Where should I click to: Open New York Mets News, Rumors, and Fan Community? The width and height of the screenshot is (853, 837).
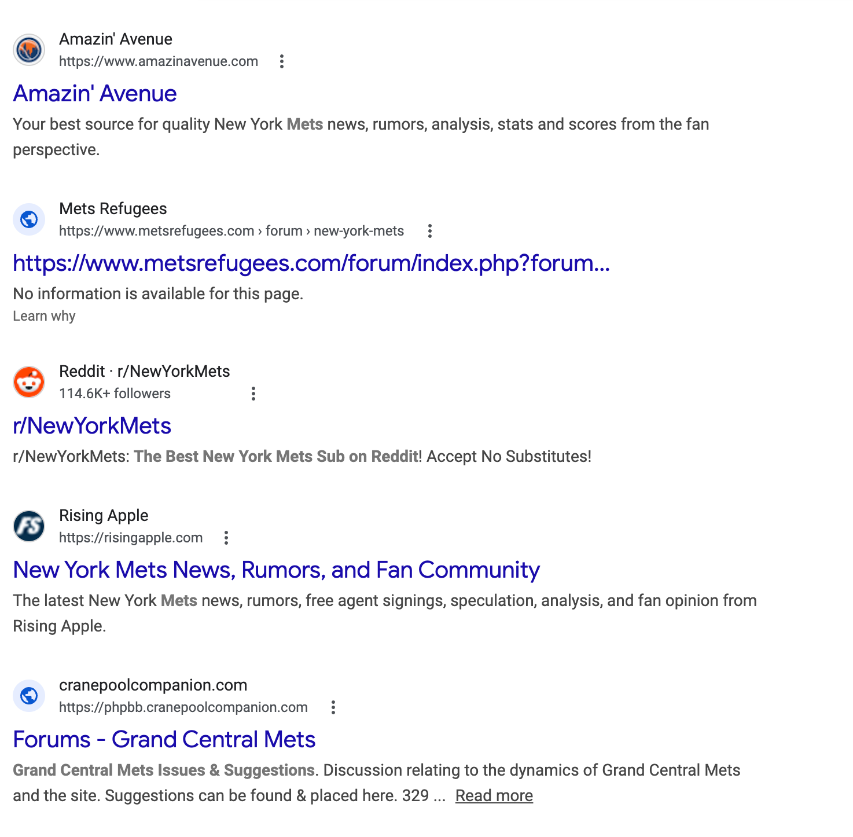276,570
